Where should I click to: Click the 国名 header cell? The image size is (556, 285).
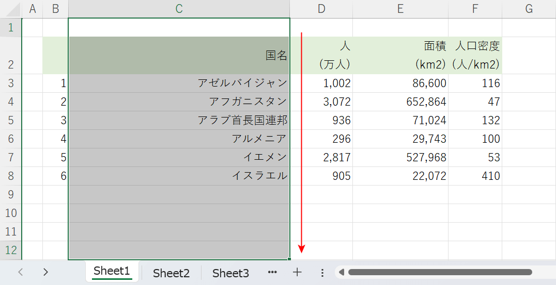pyautogui.click(x=179, y=56)
